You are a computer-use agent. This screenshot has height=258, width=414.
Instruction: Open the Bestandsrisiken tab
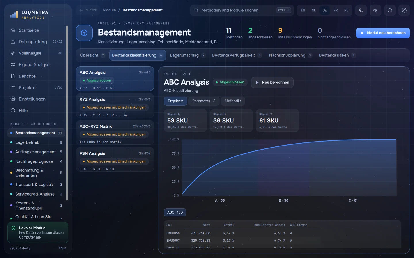337,55
